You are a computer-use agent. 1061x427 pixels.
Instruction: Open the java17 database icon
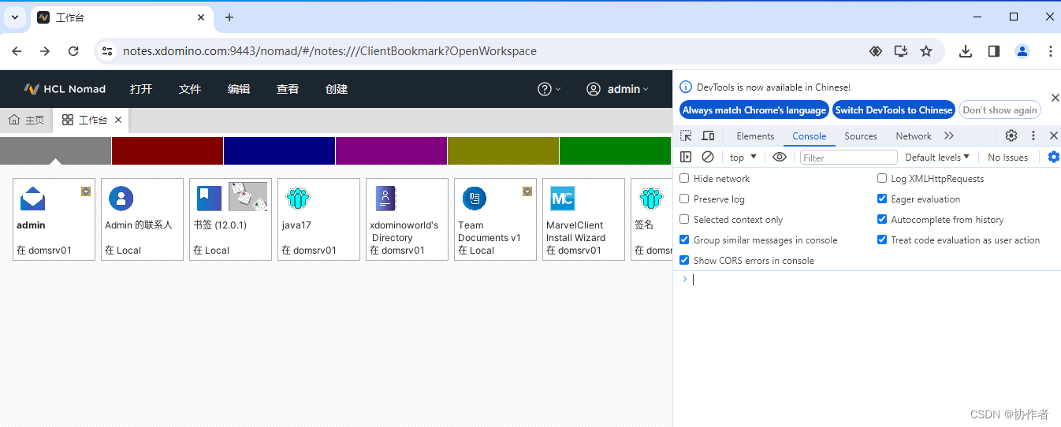click(297, 199)
